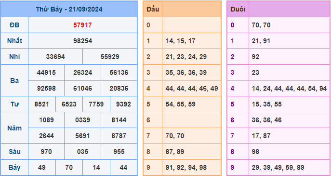Select Tư prize number 6523
This screenshot has height=176, width=331.
[69, 104]
